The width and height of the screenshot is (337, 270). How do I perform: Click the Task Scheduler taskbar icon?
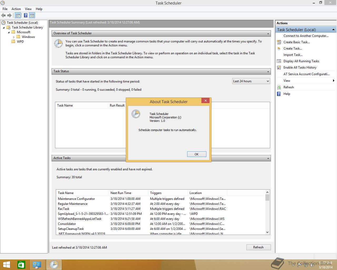point(54,265)
